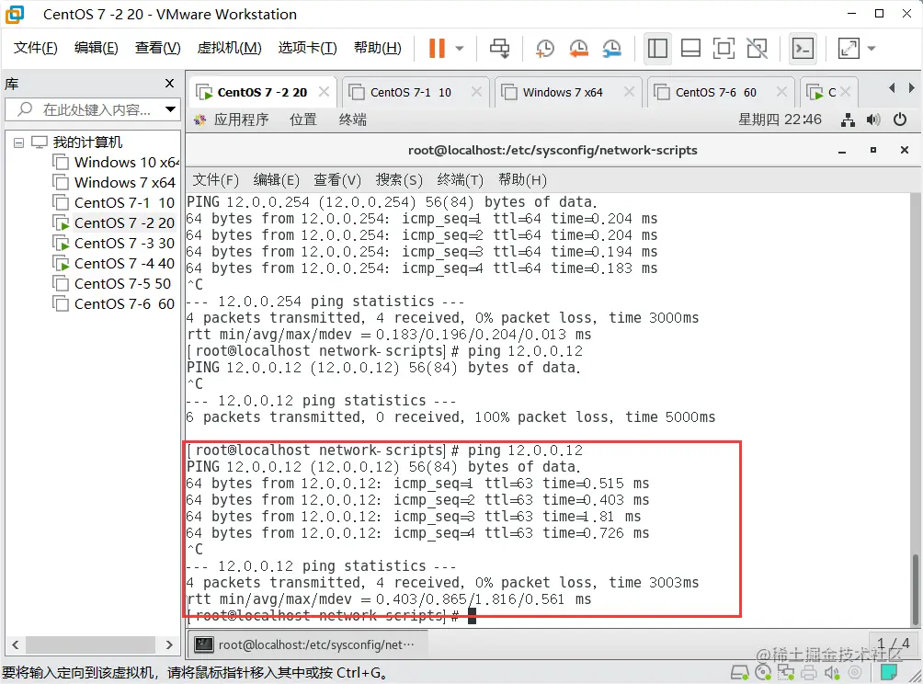The image size is (923, 684).
Task: Take a snapshot of this virtual machine
Action: [544, 49]
